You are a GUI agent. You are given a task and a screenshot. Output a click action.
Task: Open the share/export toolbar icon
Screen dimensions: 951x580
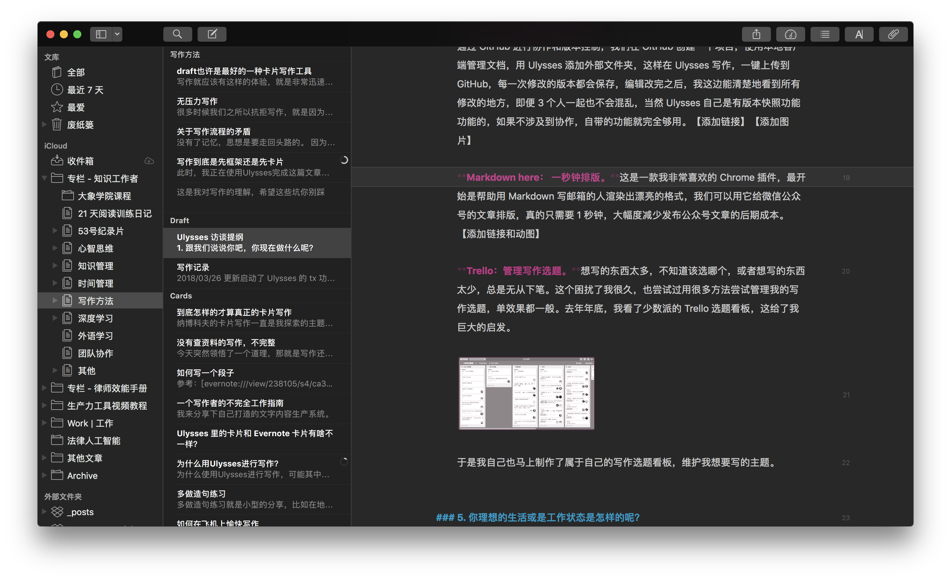(x=756, y=34)
